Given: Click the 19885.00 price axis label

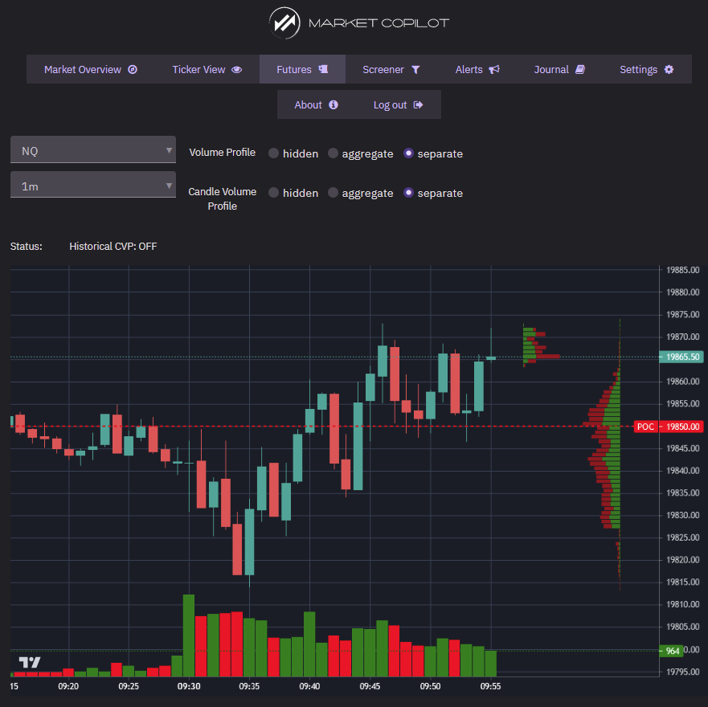Looking at the screenshot, I should coord(683,270).
